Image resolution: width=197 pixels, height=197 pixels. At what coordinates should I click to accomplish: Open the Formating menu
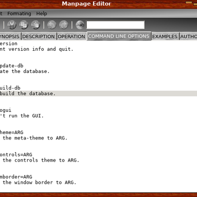[x=19, y=13]
